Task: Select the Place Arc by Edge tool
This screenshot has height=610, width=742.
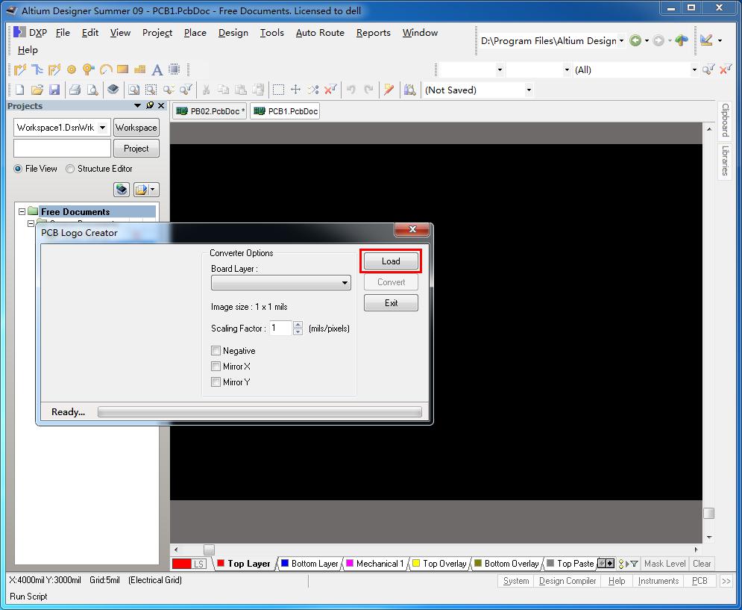Action: (106, 69)
